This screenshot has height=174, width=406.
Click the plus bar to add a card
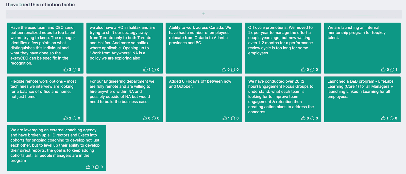pyautogui.click(x=204, y=14)
